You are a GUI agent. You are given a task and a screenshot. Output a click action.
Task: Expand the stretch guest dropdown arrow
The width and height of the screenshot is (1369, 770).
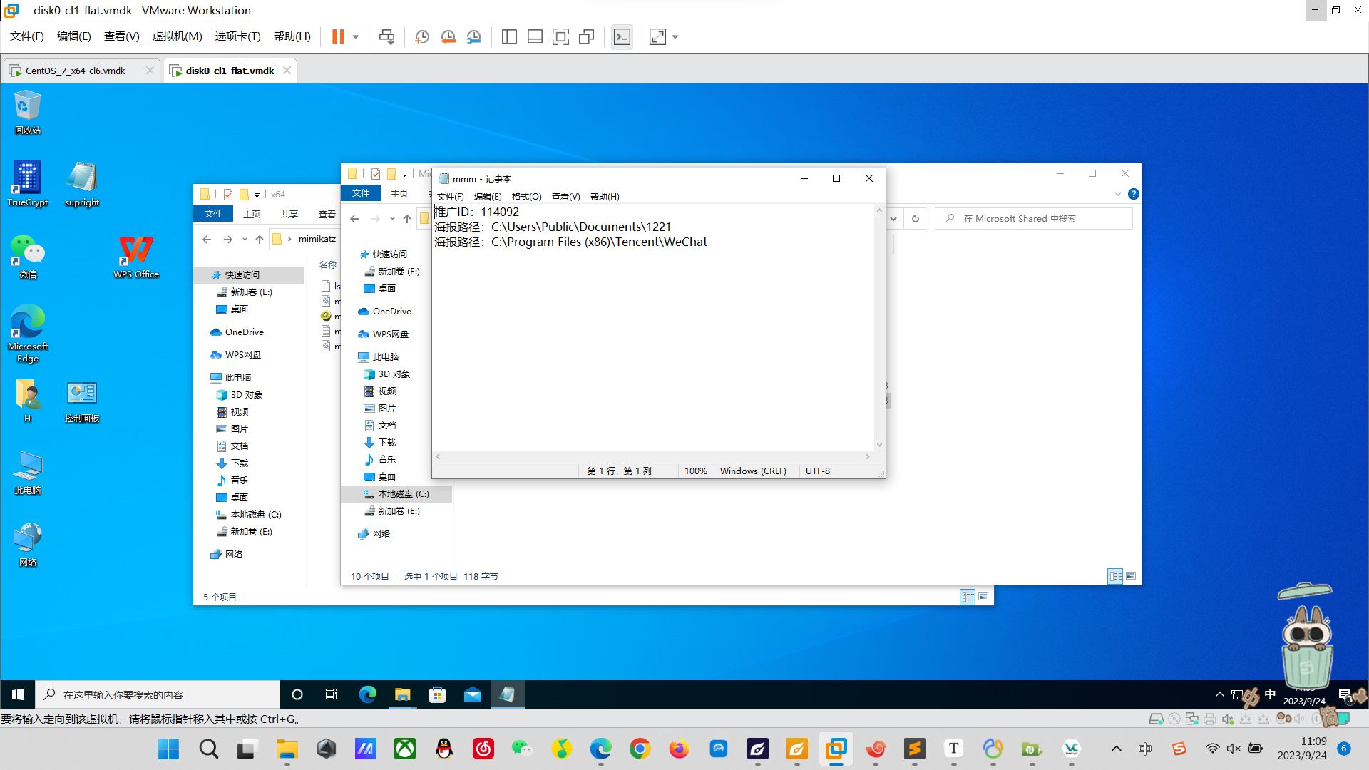coord(675,36)
